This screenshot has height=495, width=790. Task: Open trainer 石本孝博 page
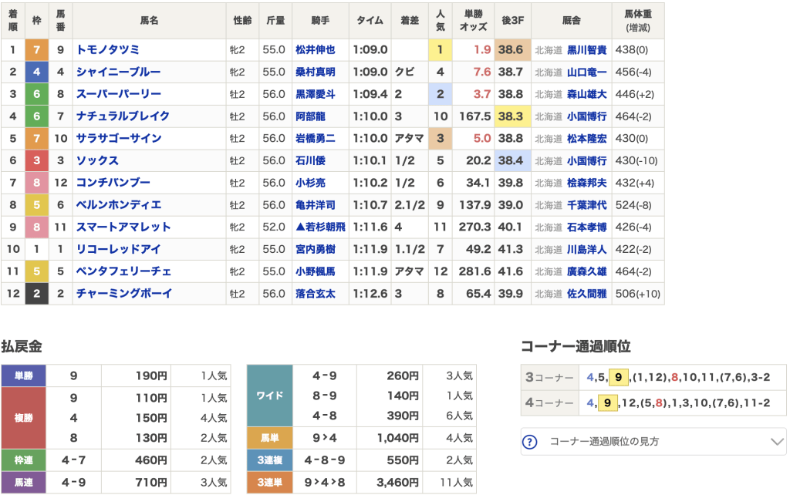(x=587, y=227)
